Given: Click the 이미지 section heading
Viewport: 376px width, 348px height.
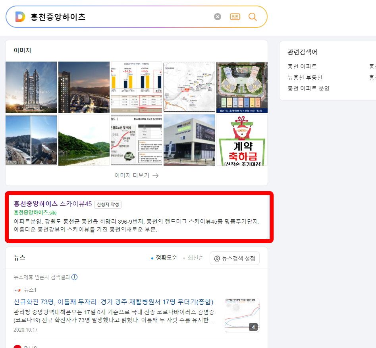Looking at the screenshot, I should coord(22,50).
